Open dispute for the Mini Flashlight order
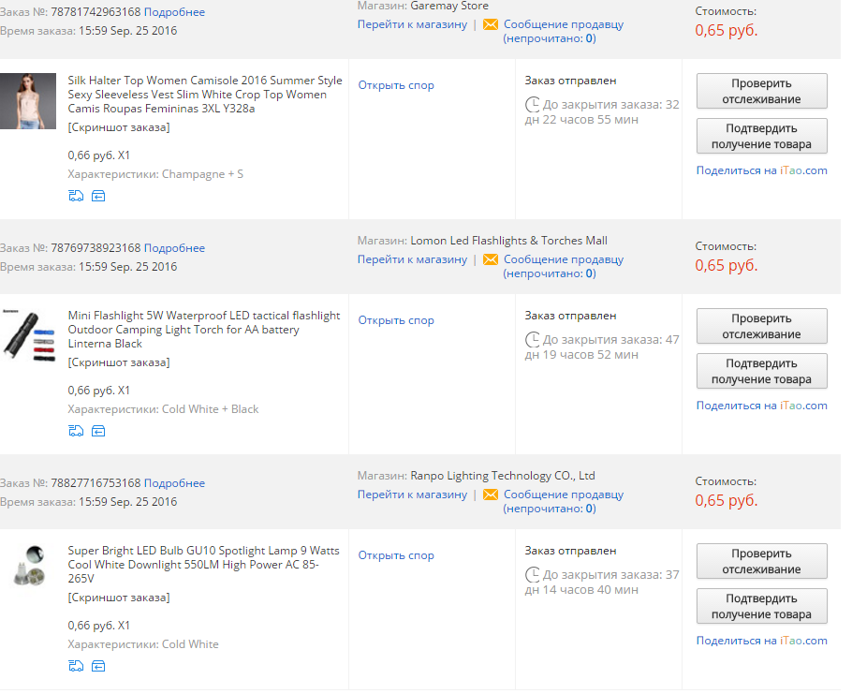852x694 pixels. [x=396, y=320]
